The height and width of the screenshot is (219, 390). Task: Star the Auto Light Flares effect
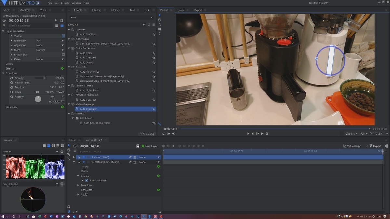pos(154,90)
